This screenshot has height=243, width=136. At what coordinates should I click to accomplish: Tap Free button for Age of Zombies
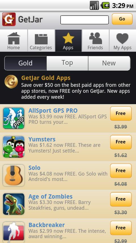[x=121, y=199]
